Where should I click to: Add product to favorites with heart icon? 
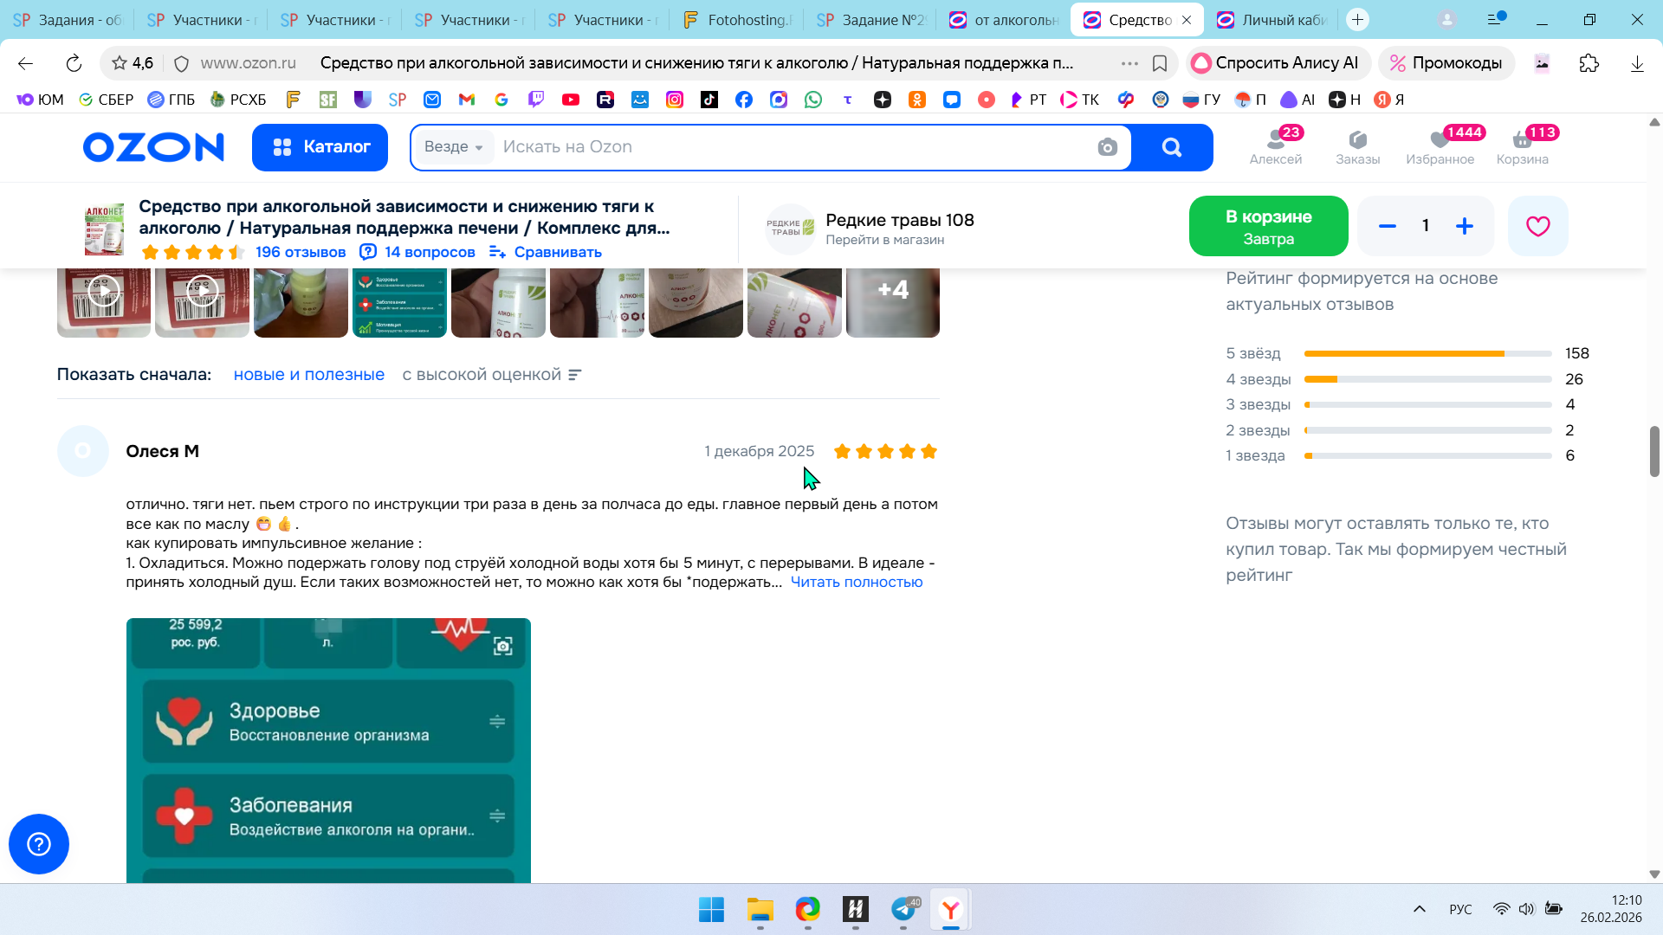coord(1537,226)
